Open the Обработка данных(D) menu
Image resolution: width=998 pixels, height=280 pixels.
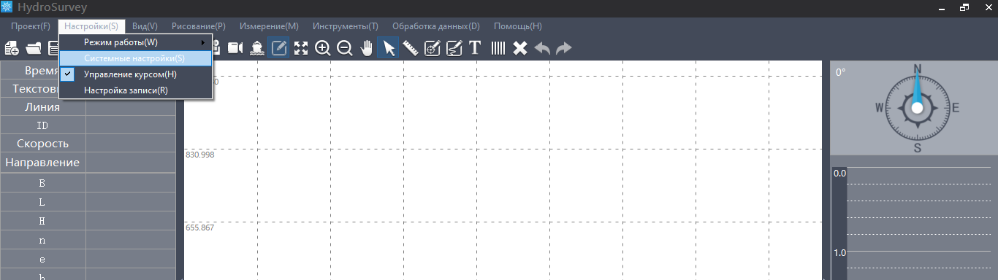[x=436, y=26]
